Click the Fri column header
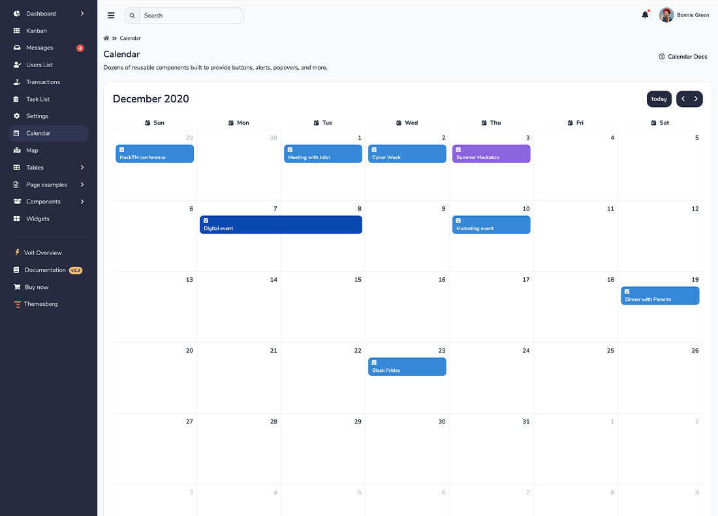This screenshot has height=516, width=718. click(576, 123)
